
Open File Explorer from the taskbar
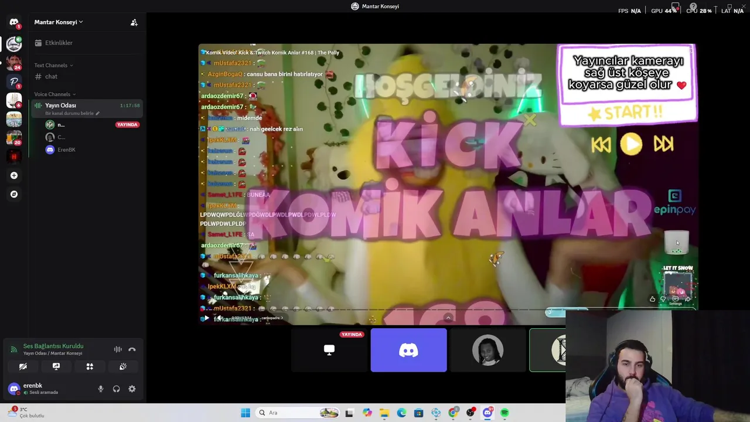click(384, 413)
